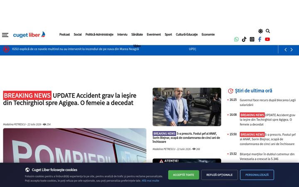Open 15:32 news about Venezuela earthquake
Screen dimensions: 299x187
267,157
